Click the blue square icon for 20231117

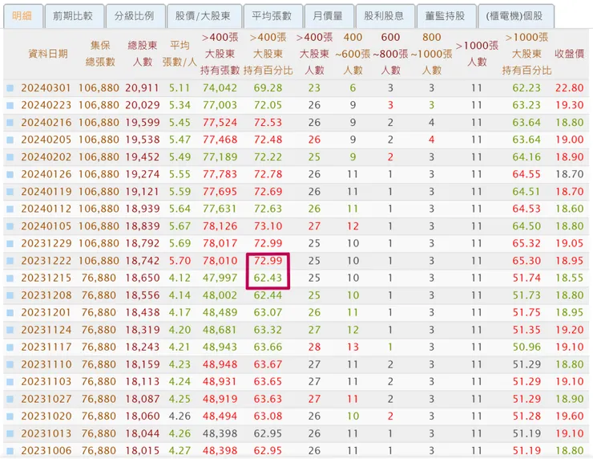coord(10,347)
